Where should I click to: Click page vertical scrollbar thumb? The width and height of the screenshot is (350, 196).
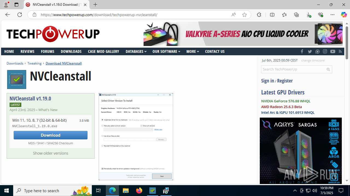(x=347, y=42)
